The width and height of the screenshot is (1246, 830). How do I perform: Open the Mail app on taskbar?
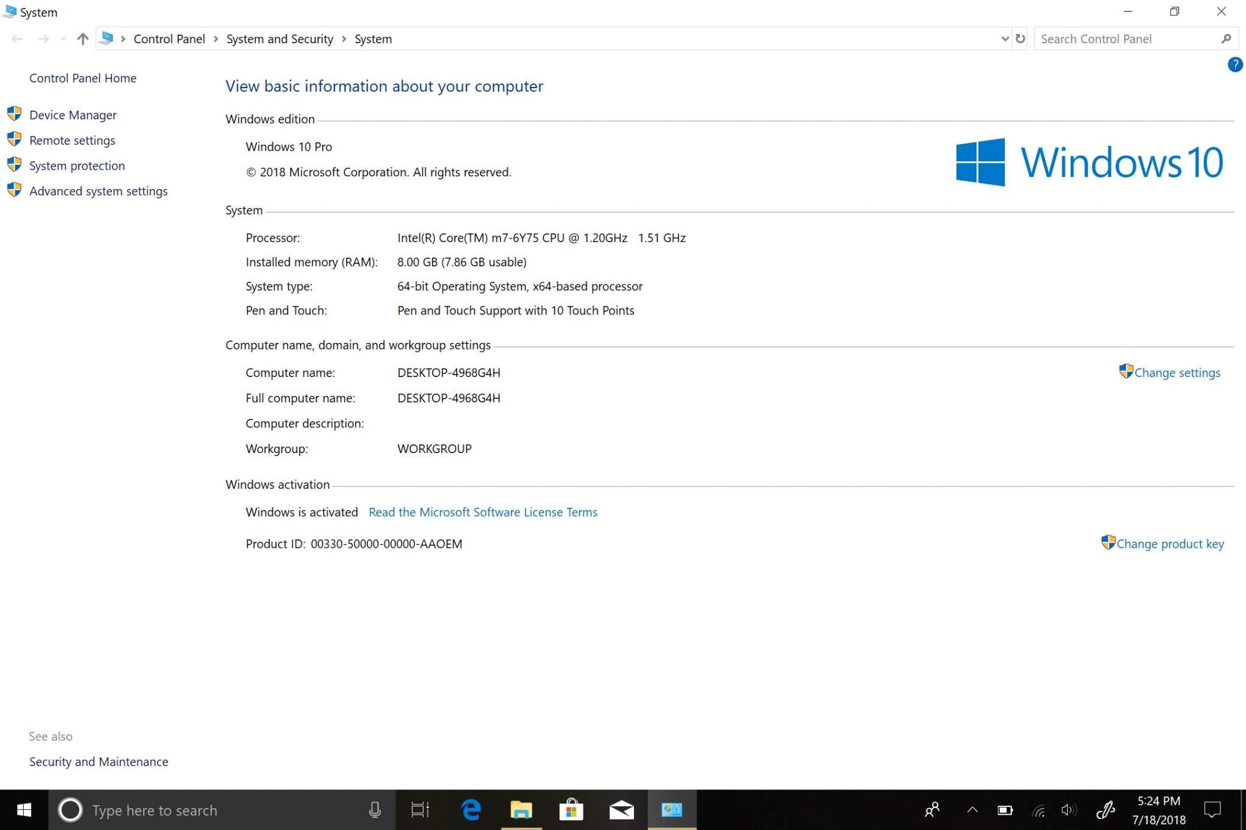pyautogui.click(x=621, y=810)
